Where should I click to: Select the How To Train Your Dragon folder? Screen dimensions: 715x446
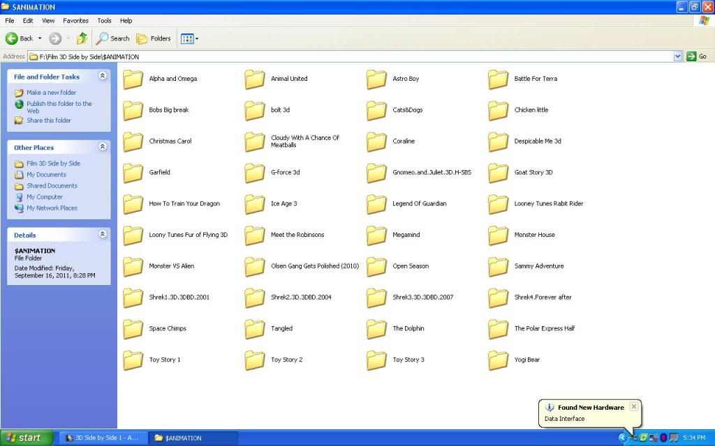[x=133, y=204]
